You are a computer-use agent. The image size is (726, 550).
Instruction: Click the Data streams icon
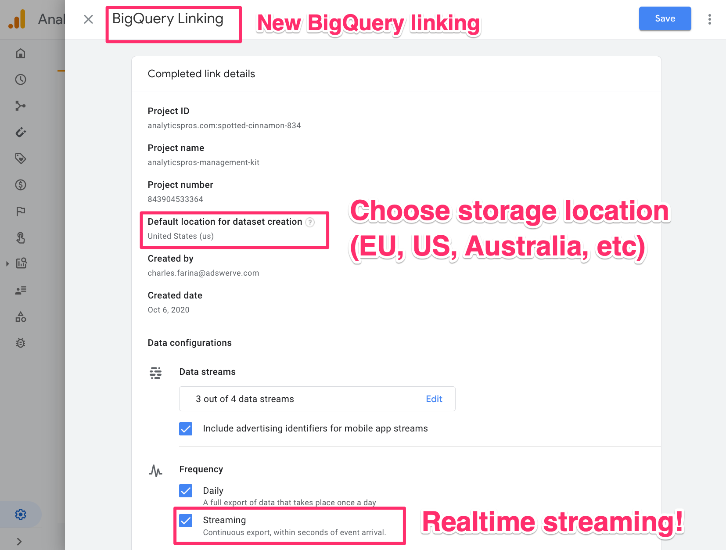click(155, 373)
